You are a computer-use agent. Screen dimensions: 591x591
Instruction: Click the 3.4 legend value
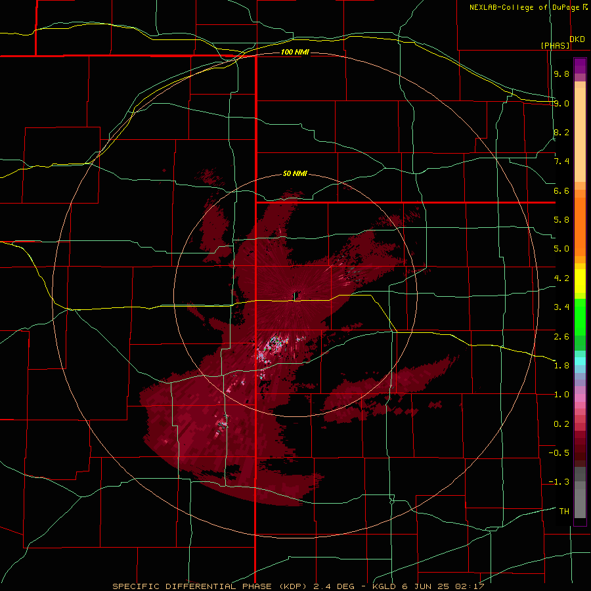[561, 307]
